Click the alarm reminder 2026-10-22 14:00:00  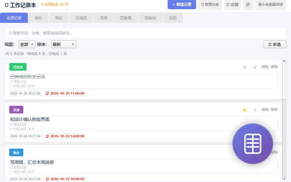click(65, 136)
